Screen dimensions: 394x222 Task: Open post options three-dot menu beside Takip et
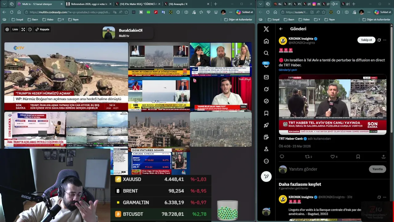pyautogui.click(x=384, y=40)
